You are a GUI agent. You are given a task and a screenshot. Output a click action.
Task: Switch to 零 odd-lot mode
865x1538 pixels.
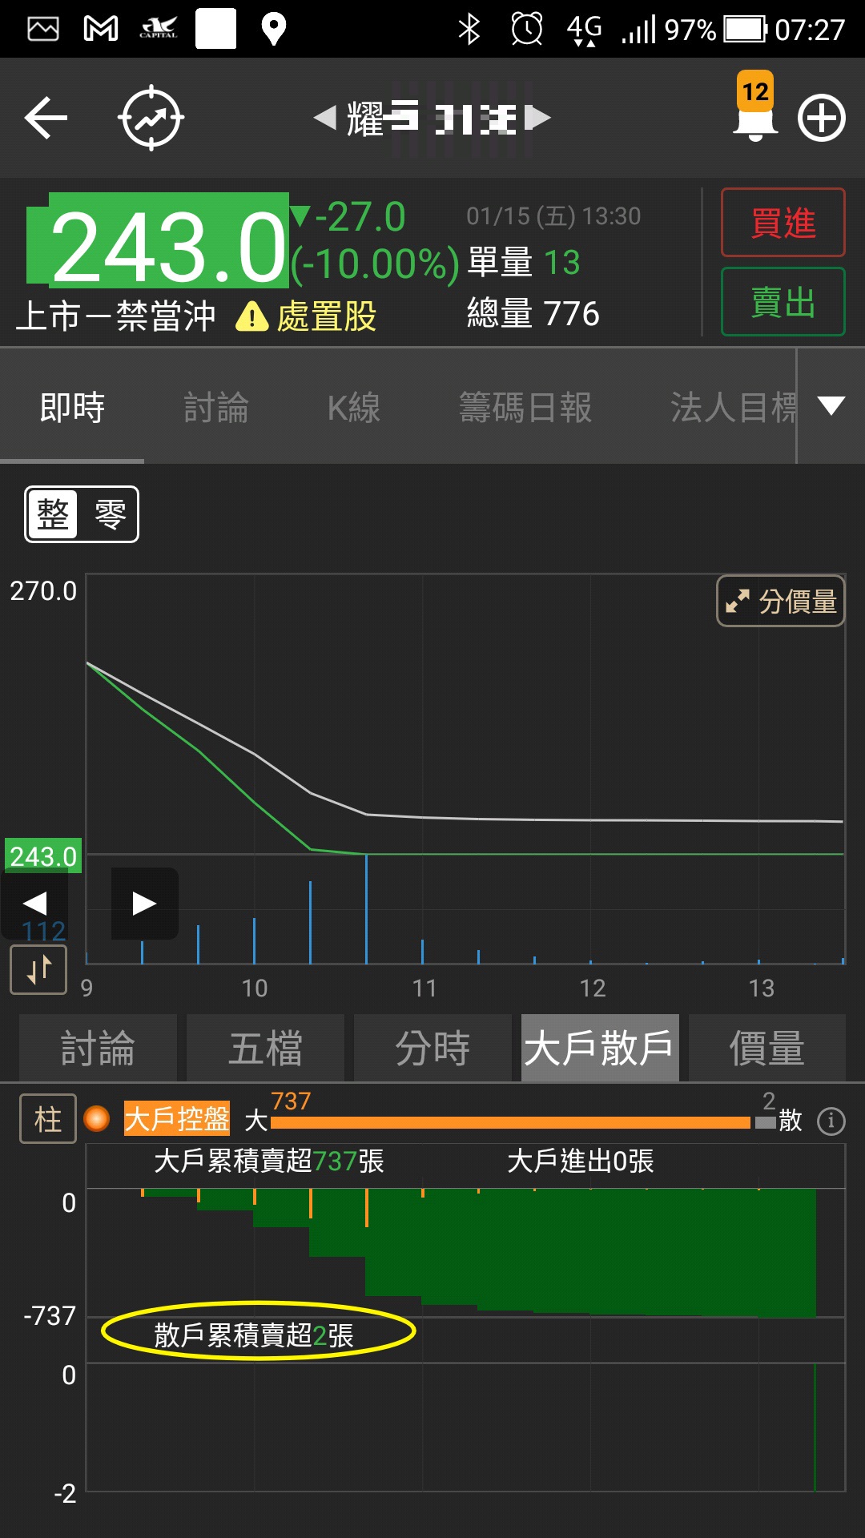pyautogui.click(x=110, y=514)
